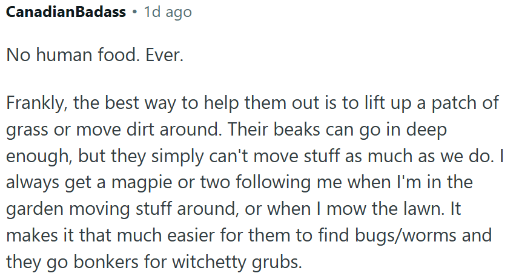Click the word 'patch' in the comment

(x=454, y=104)
